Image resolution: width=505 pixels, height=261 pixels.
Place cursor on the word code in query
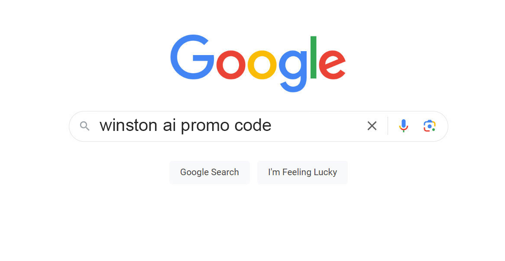(253, 125)
